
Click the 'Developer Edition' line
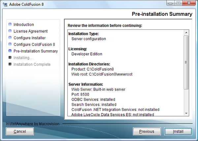pyautogui.click(x=87, y=54)
